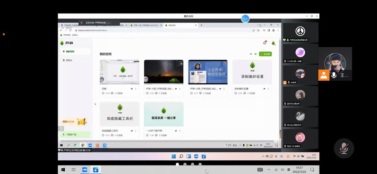Share the 彻底隐藏工具栏 video
The width and height of the screenshot is (377, 174).
pyautogui.click(x=131, y=131)
